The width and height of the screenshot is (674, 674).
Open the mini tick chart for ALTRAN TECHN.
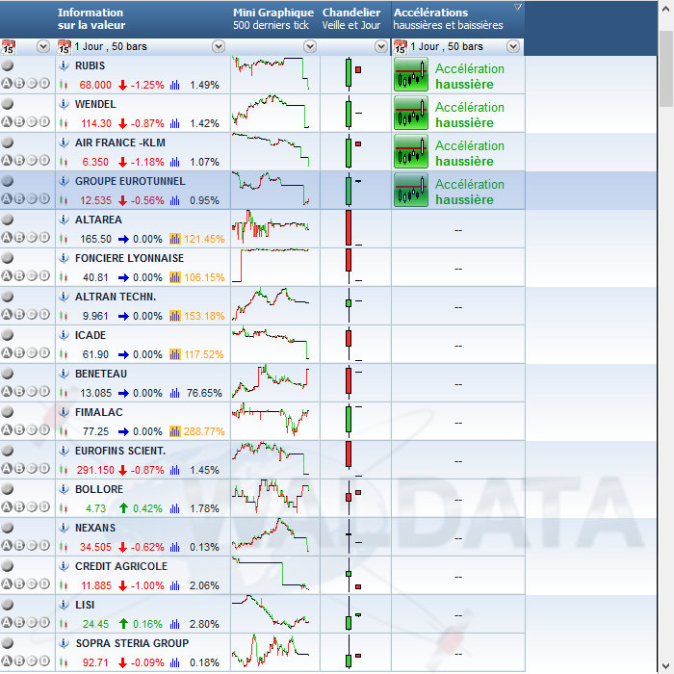[x=271, y=304]
